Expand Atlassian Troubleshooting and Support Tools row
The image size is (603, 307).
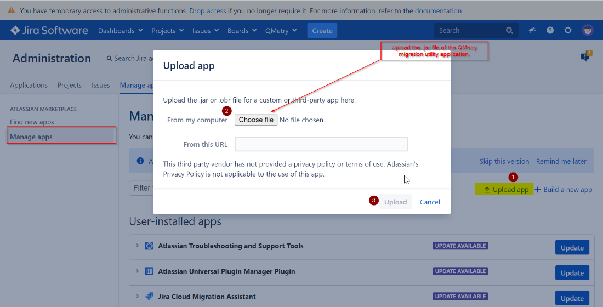tap(137, 246)
